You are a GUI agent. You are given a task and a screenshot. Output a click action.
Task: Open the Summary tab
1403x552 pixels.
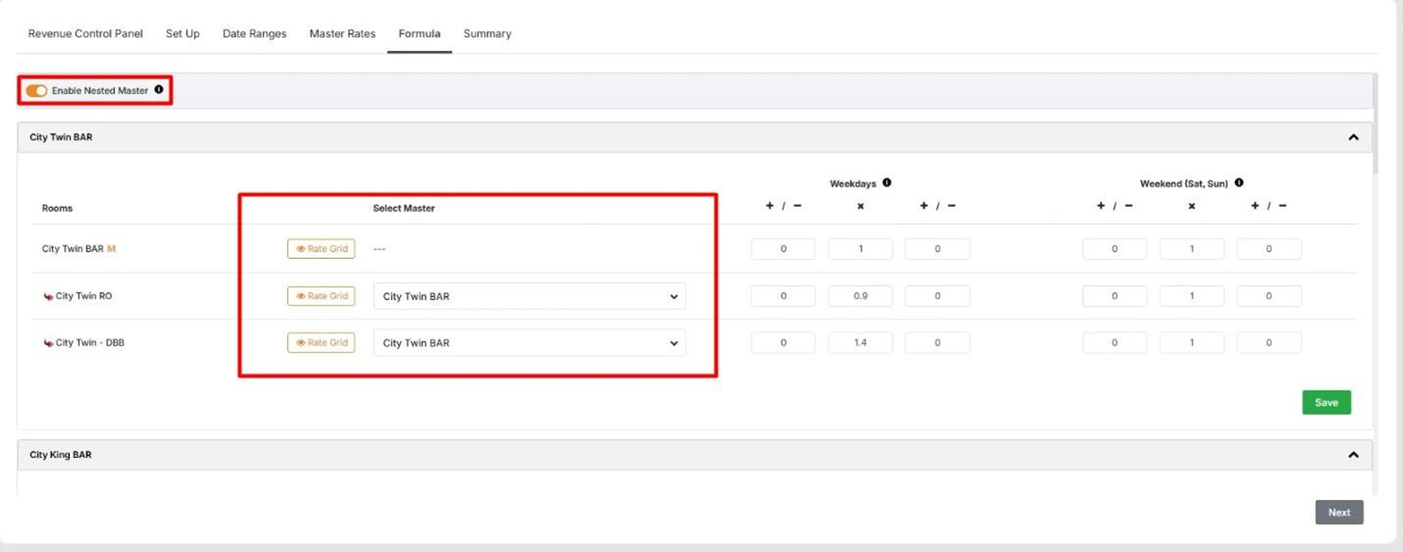[487, 34]
